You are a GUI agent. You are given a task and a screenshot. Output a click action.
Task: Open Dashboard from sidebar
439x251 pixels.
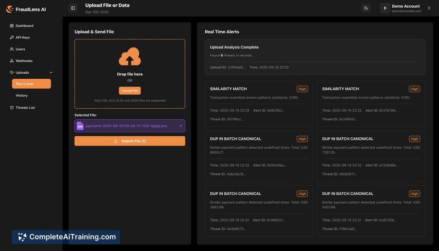pyautogui.click(x=24, y=26)
